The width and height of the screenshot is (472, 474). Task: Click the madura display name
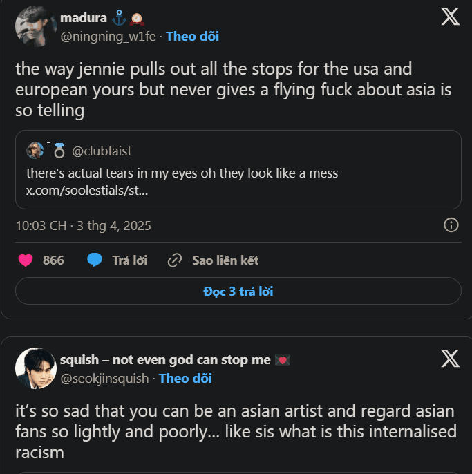click(x=84, y=17)
